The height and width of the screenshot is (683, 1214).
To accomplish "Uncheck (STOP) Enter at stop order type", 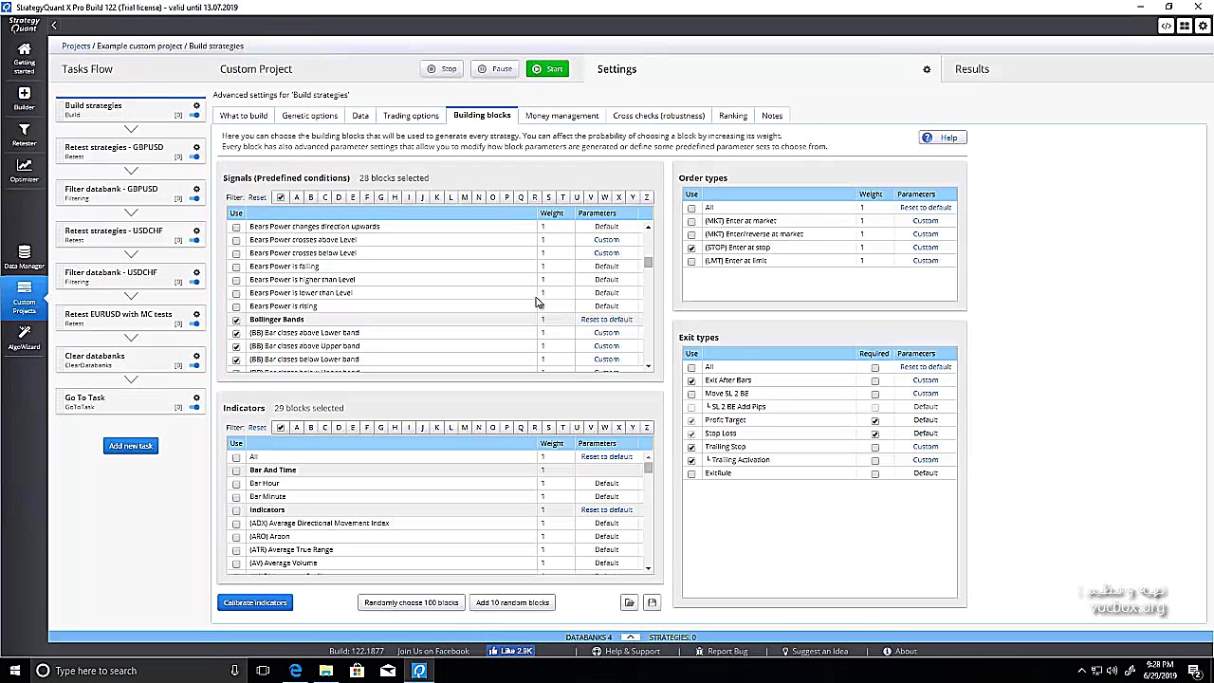I will point(691,248).
